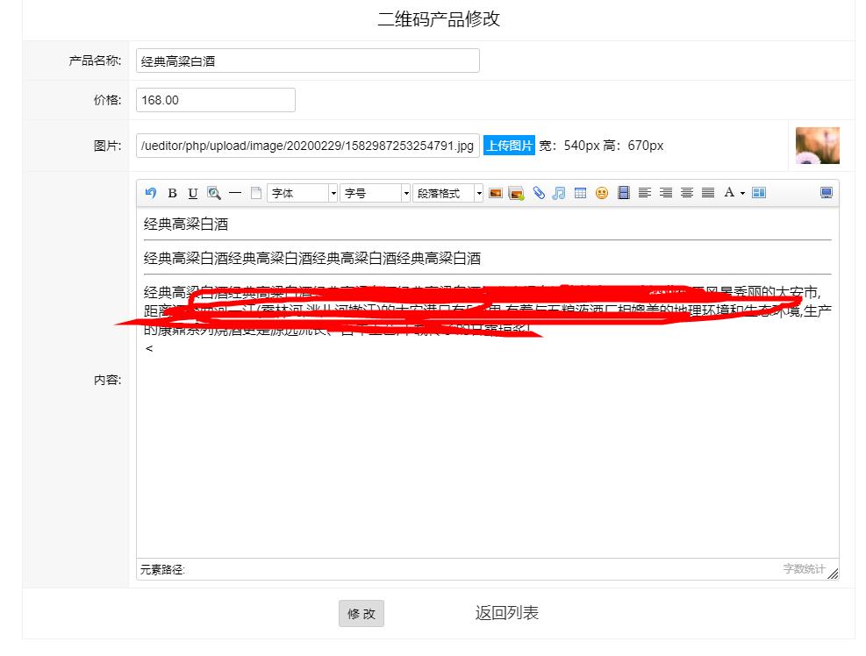
Task: Follow the 返回列表 link
Action: pyautogui.click(x=507, y=613)
